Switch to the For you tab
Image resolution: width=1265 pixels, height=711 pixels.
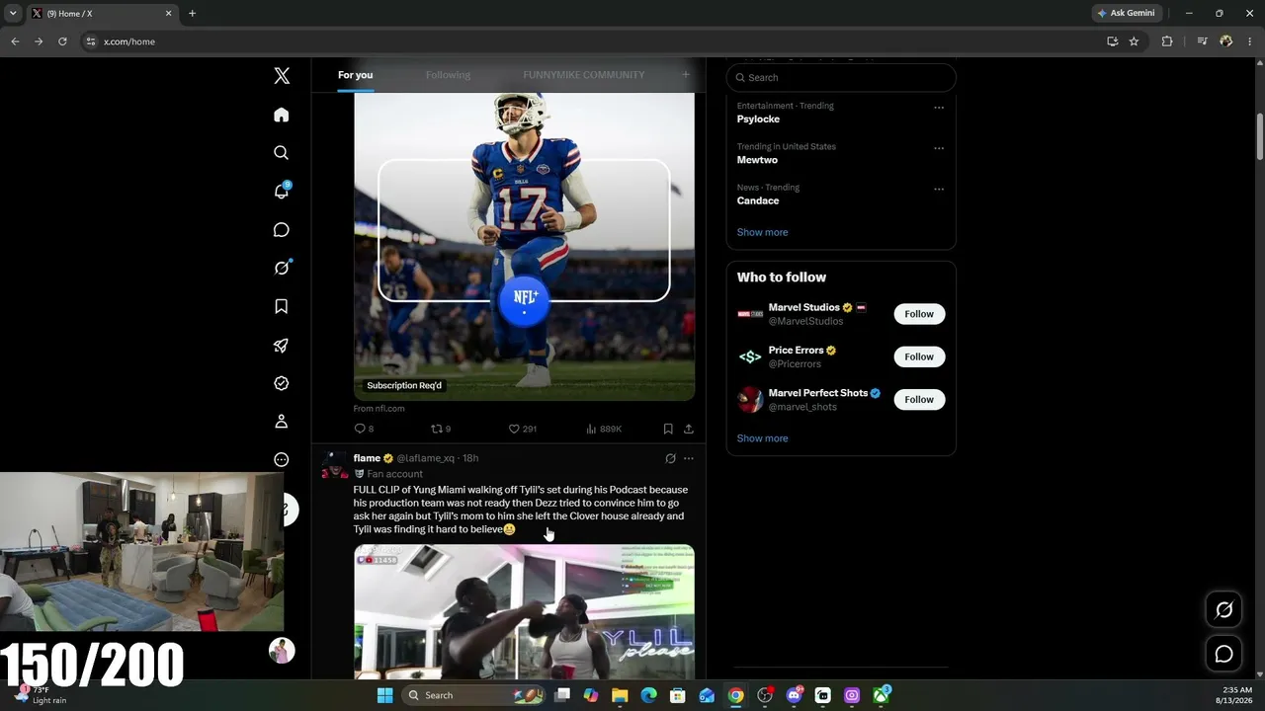(x=355, y=75)
